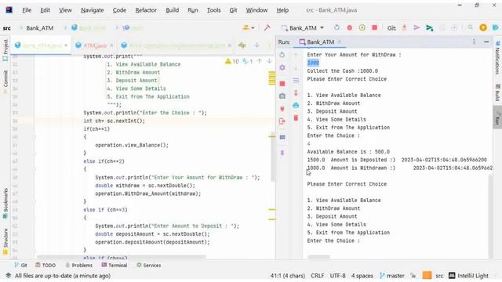This screenshot has width=502, height=282.
Task: Build the project with the hammer icon
Action: click(267, 28)
